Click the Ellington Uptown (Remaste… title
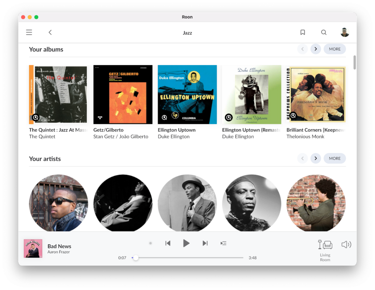The image size is (375, 290). (x=251, y=130)
